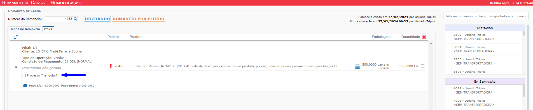This screenshot has width=533, height=110.
Task: Open the blue list details icon for product
Action: coord(357,67)
